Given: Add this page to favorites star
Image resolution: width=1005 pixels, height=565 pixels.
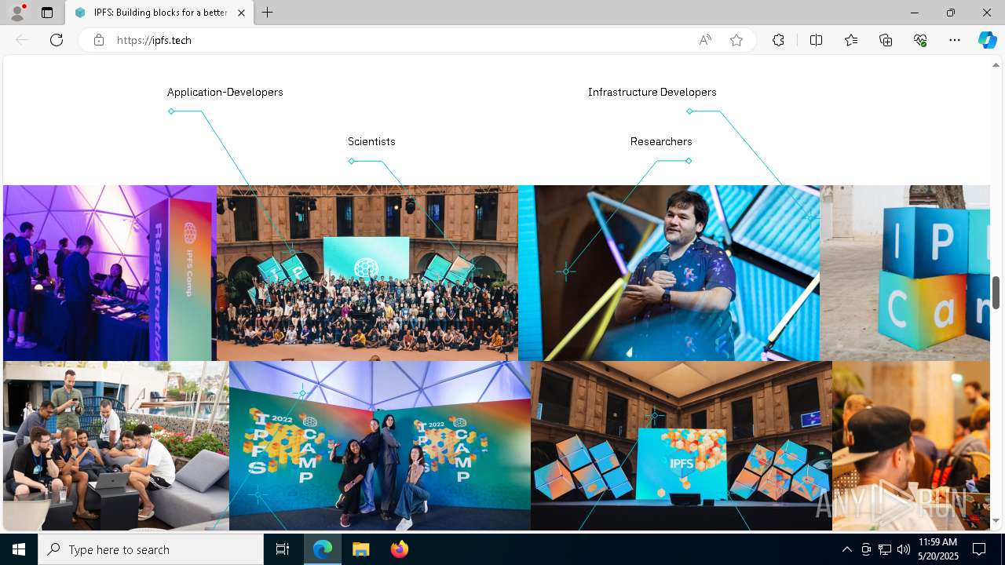Looking at the screenshot, I should click(x=736, y=40).
